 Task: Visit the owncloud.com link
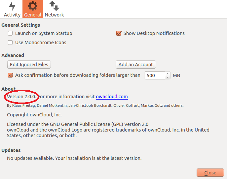pos(112,97)
